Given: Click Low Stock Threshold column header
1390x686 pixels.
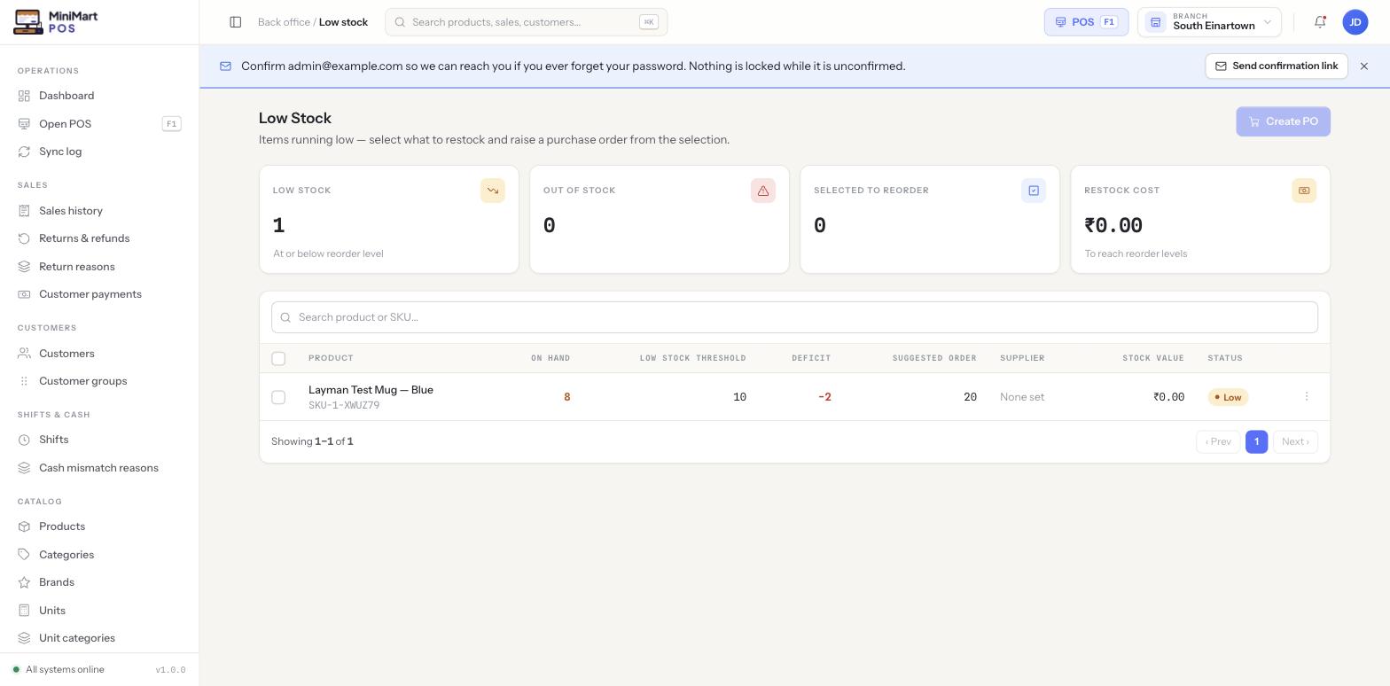Looking at the screenshot, I should [693, 358].
